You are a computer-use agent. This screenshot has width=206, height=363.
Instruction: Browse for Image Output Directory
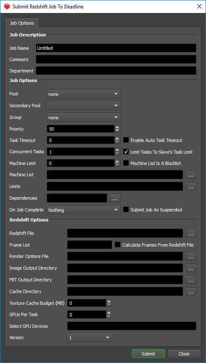pos(191,268)
